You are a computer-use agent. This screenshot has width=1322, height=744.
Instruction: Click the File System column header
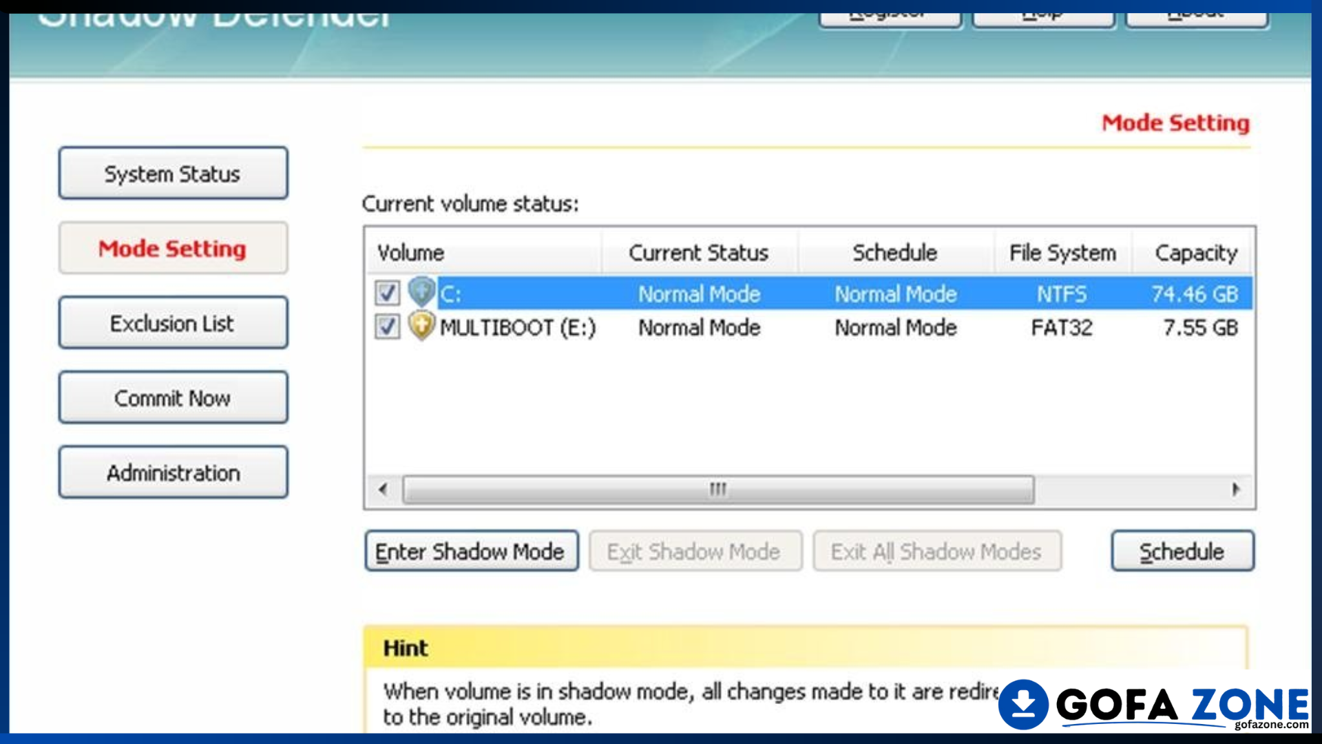[x=1062, y=253]
